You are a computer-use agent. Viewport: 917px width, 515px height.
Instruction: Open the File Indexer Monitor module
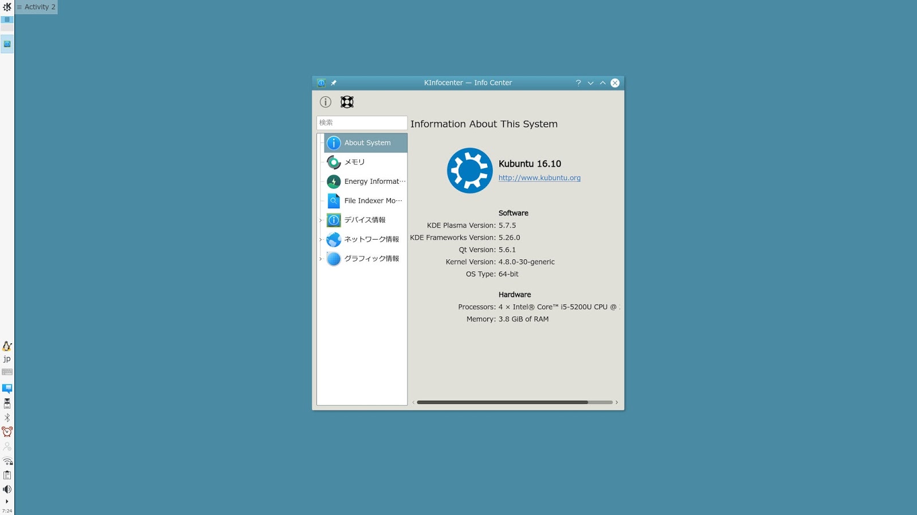366,201
